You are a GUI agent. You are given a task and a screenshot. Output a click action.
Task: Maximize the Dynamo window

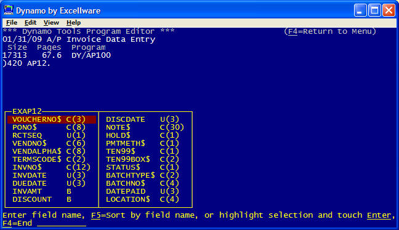pyautogui.click(x=374, y=10)
